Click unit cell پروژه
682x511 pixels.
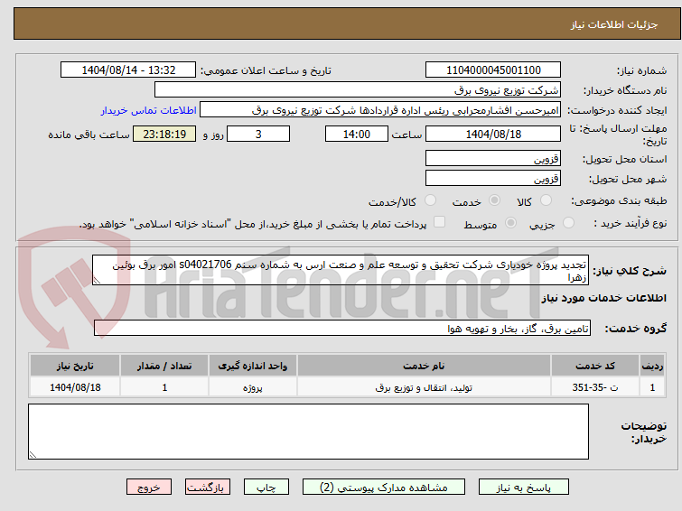point(253,387)
